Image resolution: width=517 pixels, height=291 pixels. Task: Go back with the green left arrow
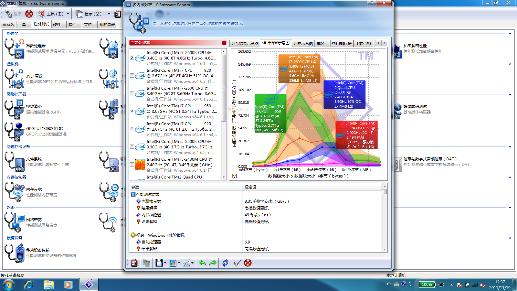coord(202,263)
